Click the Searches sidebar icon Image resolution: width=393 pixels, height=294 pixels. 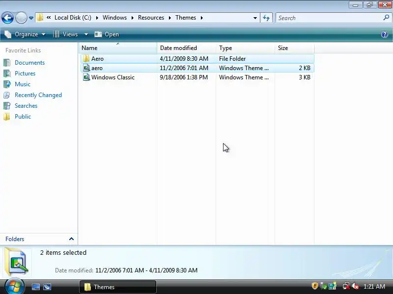click(7, 106)
